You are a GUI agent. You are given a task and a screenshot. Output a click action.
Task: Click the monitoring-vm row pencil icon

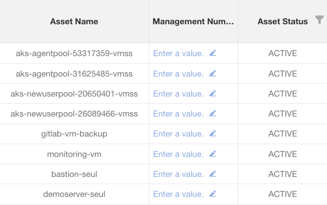click(213, 154)
